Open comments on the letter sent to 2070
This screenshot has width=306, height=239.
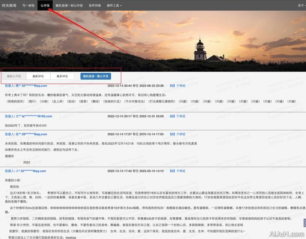click(177, 134)
